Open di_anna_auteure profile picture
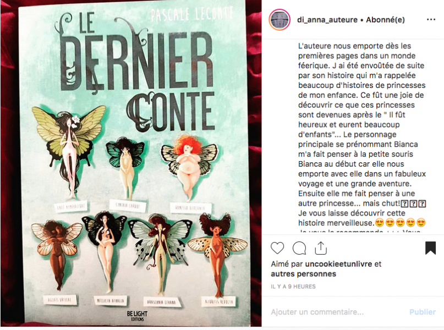Screen dimensions: 444x330 pos(279,20)
